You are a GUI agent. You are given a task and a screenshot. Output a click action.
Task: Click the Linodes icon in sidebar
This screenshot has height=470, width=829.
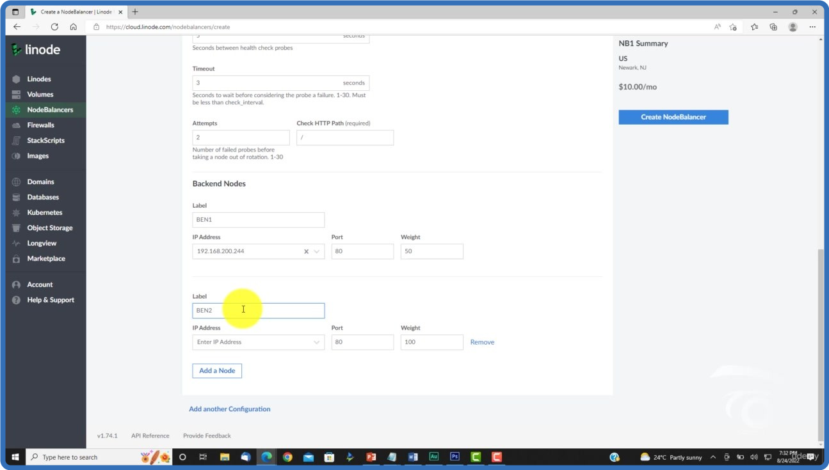point(16,79)
